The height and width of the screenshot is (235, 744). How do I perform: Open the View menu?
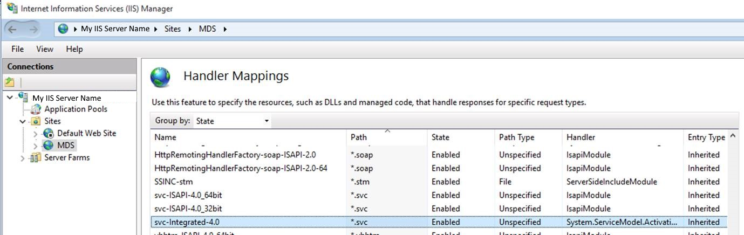(x=45, y=49)
